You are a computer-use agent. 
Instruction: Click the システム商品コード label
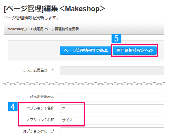39,70
